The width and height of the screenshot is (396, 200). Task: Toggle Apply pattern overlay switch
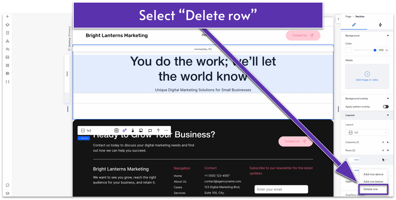tap(386, 107)
